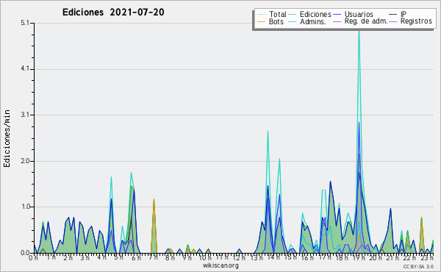441x272 pixels.
Task: Click the dark line swatch beside IP
Action: (393, 14)
